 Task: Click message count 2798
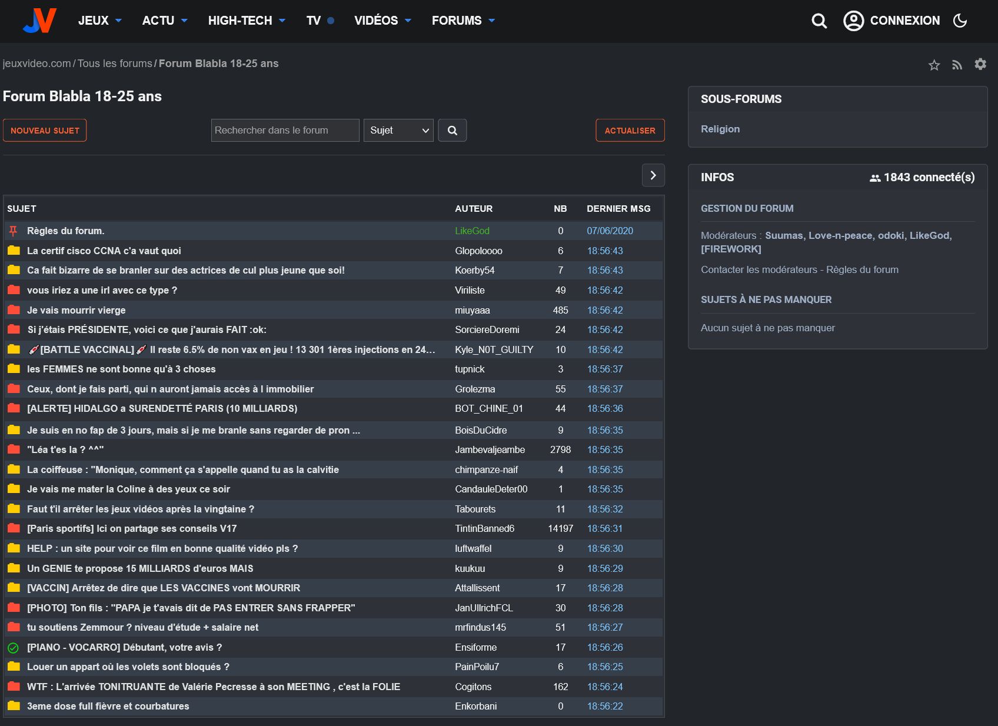pyautogui.click(x=560, y=449)
